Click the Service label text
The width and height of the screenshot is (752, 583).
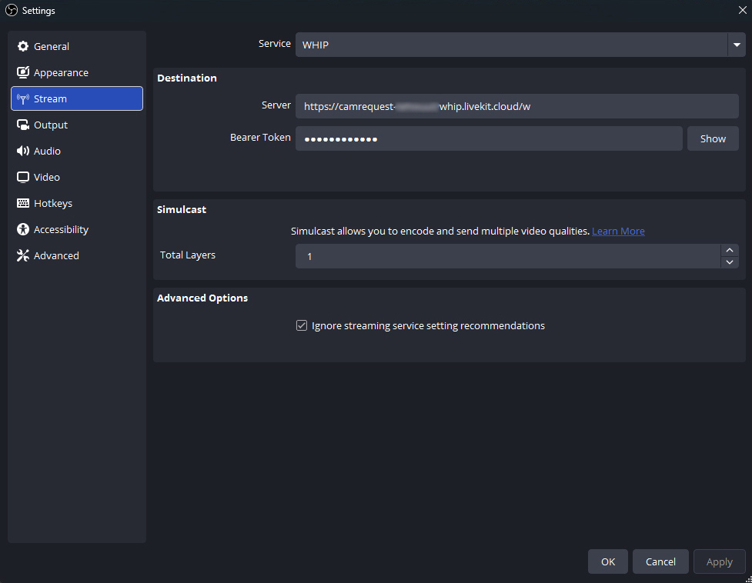tap(275, 44)
